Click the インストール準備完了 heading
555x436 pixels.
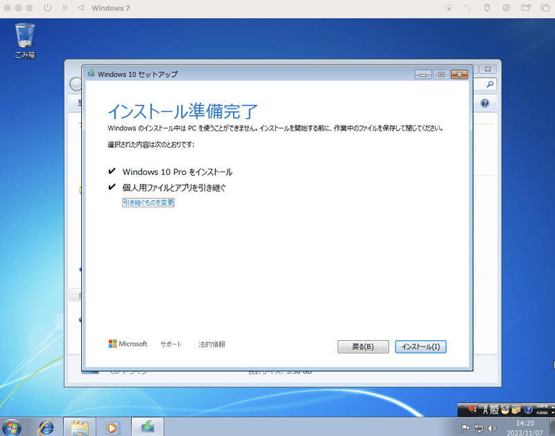click(x=182, y=111)
